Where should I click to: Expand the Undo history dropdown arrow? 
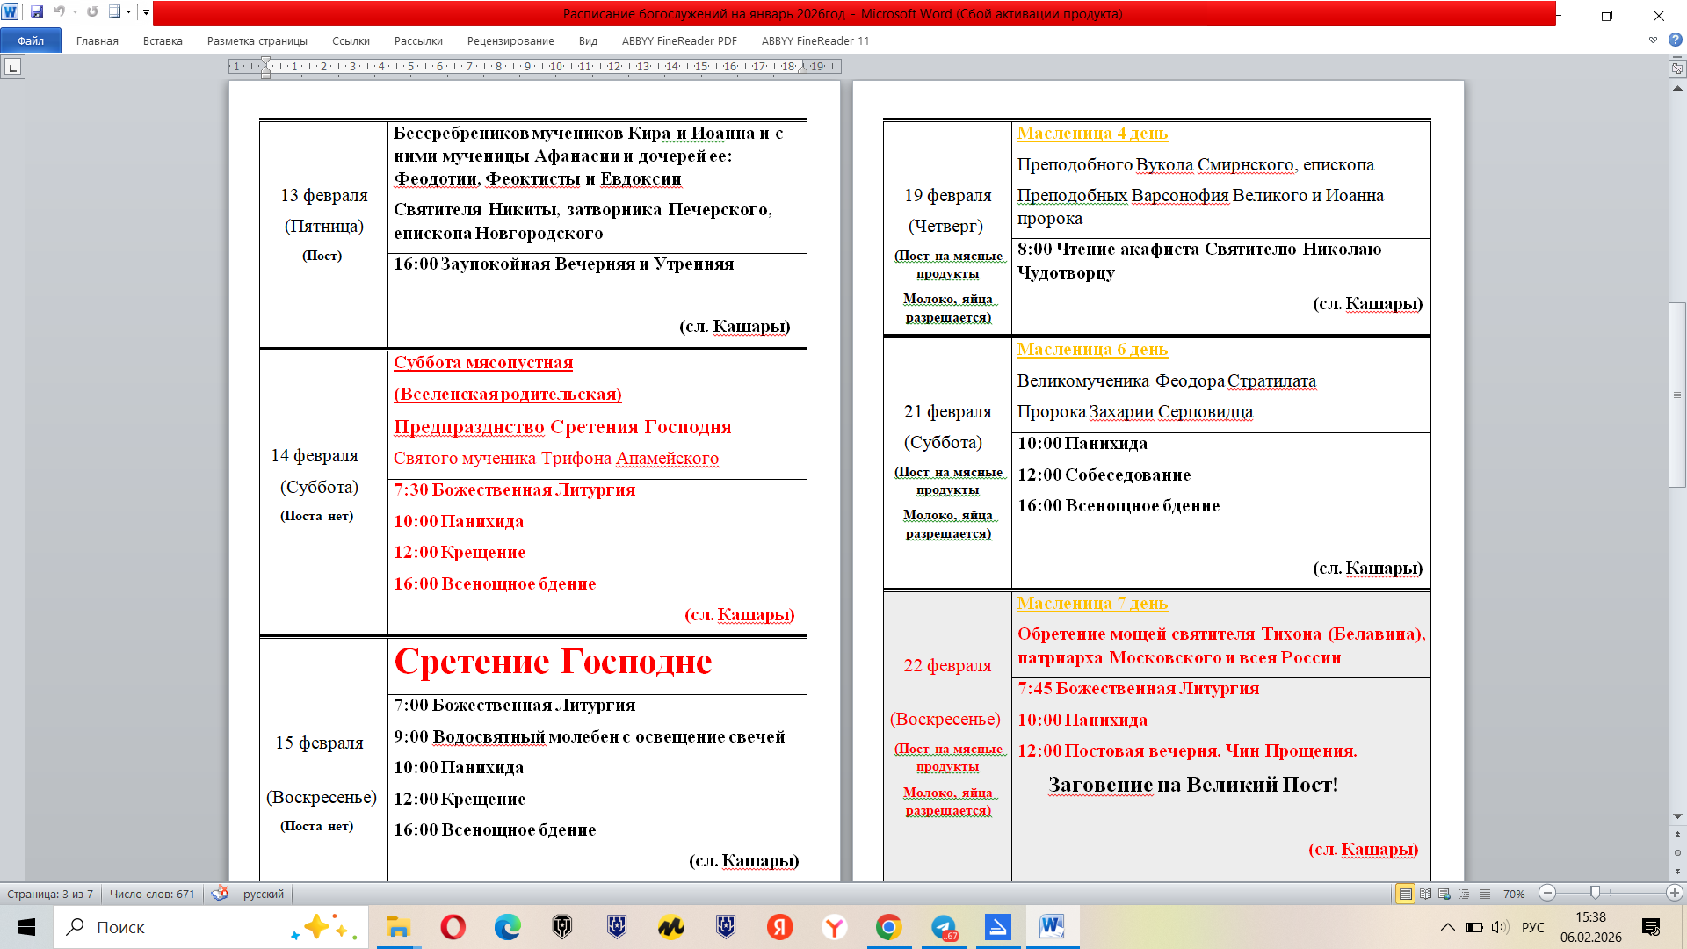(75, 12)
